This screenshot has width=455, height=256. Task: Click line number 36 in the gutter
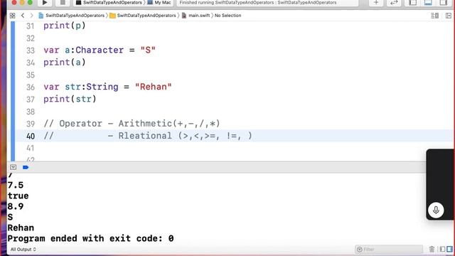(x=31, y=87)
